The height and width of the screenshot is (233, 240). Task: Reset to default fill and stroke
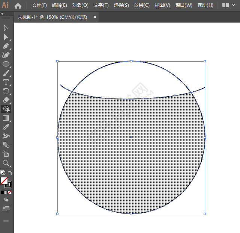(x=3, y=173)
